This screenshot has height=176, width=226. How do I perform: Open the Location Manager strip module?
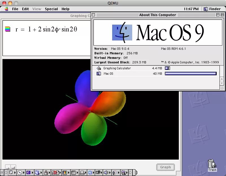56,173
